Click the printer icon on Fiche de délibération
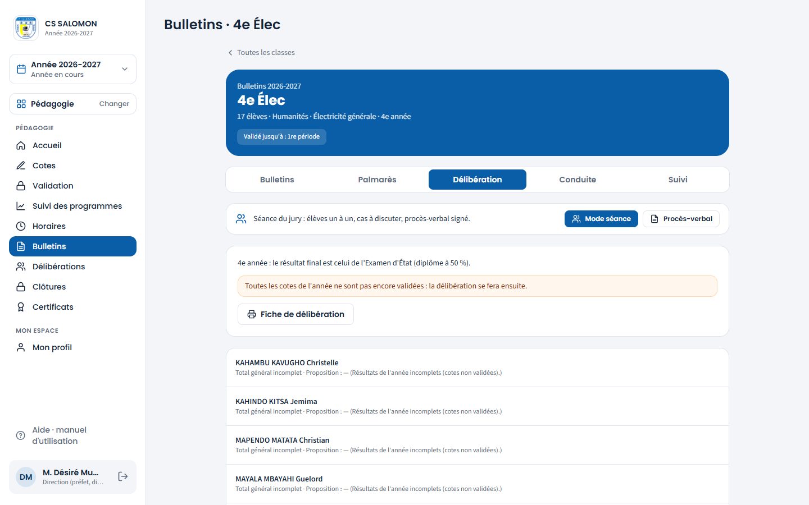The width and height of the screenshot is (809, 505). [x=252, y=314]
